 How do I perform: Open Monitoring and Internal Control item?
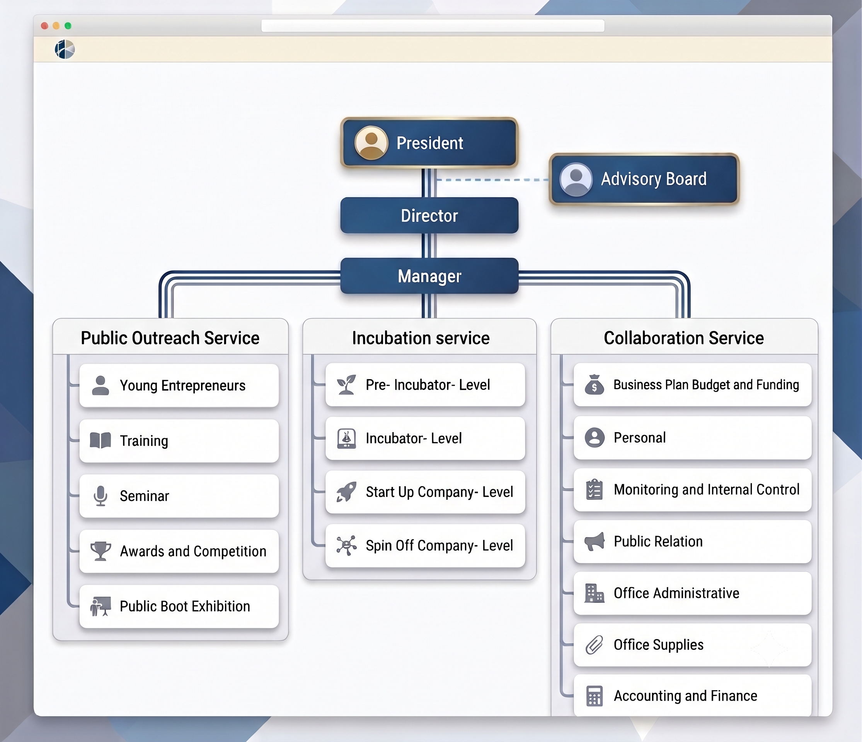(x=693, y=490)
